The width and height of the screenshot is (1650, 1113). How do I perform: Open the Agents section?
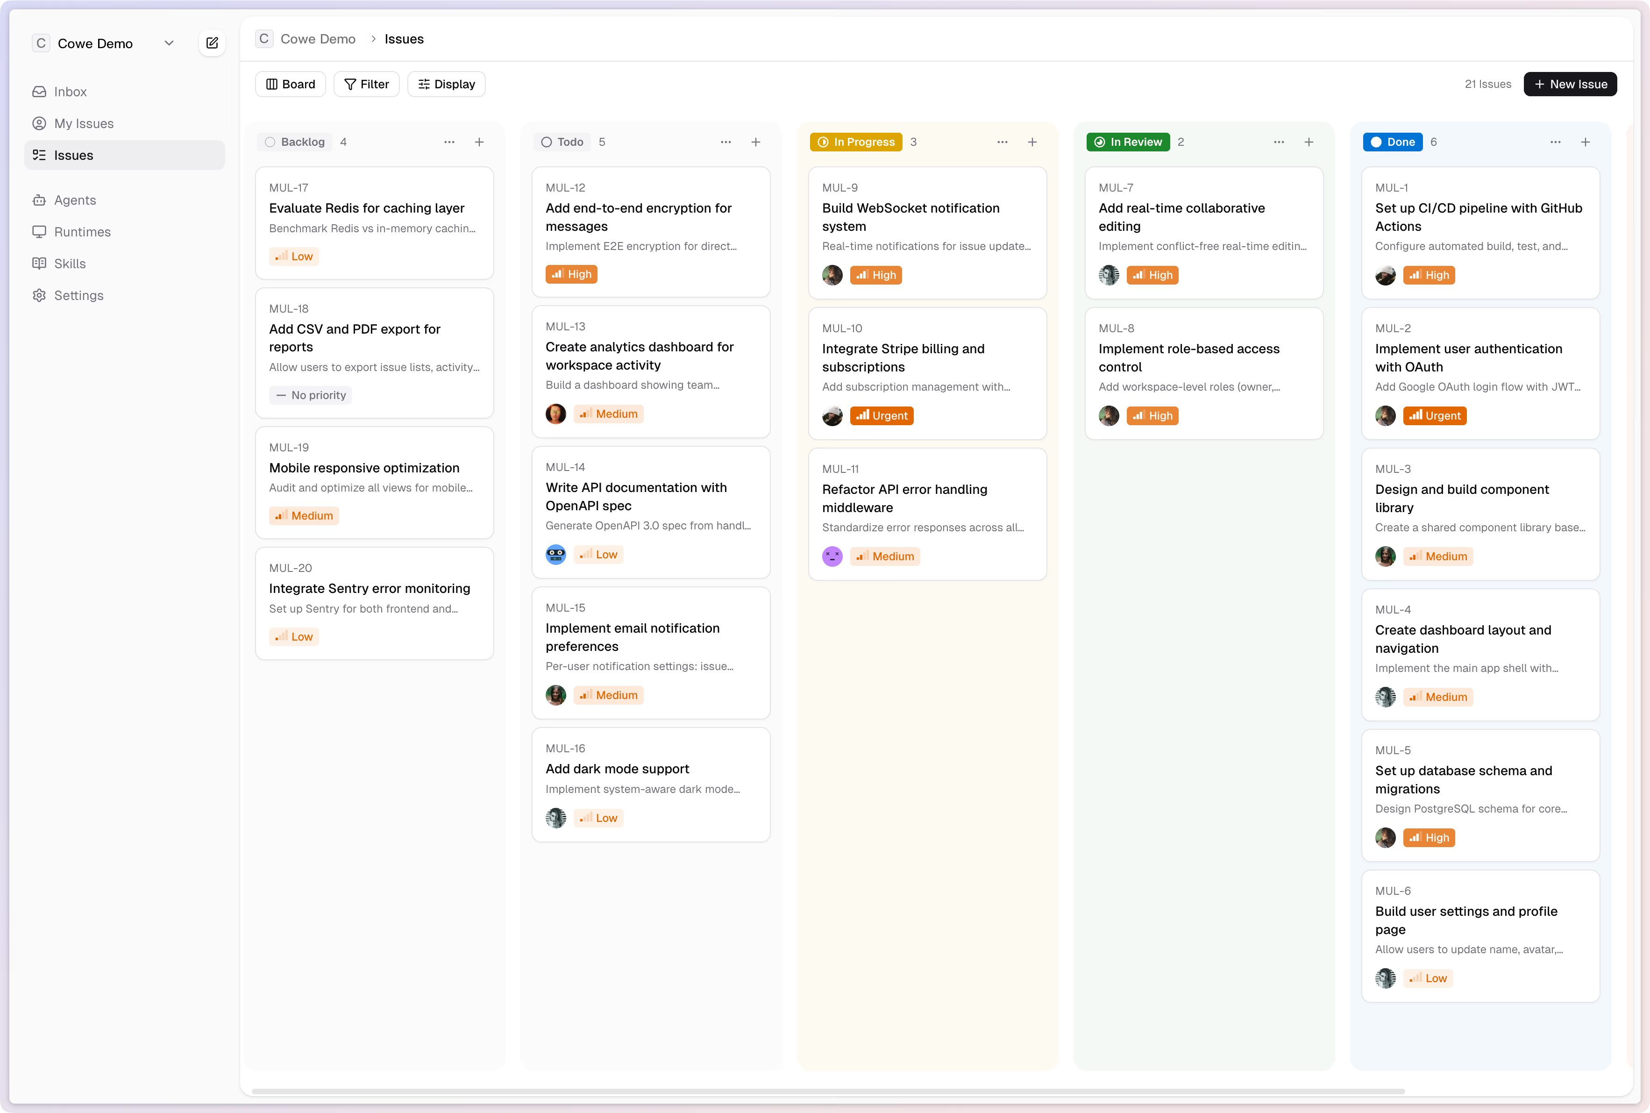click(75, 200)
